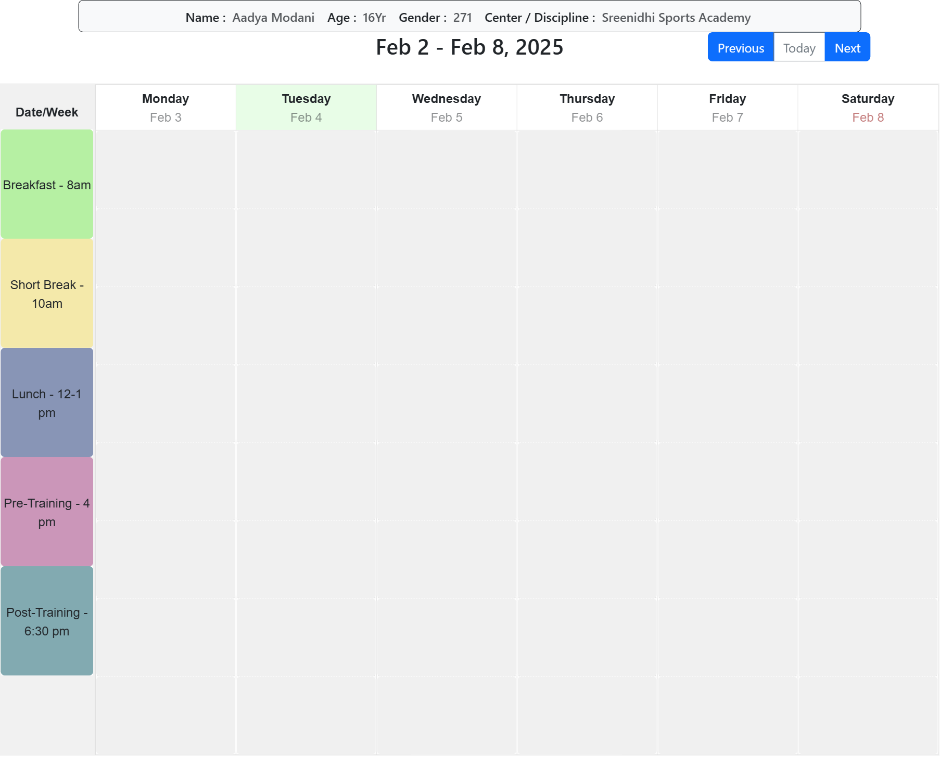Click the Previous week button
The width and height of the screenshot is (940, 768).
pyautogui.click(x=740, y=47)
